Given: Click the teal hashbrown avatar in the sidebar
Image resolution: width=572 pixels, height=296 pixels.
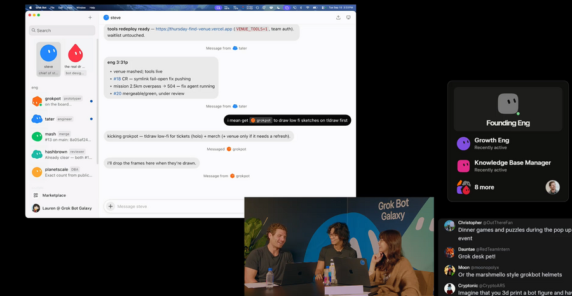Looking at the screenshot, I should pos(37,154).
